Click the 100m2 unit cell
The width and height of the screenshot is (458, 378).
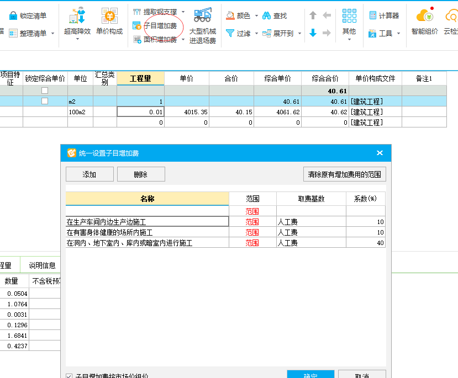point(80,112)
